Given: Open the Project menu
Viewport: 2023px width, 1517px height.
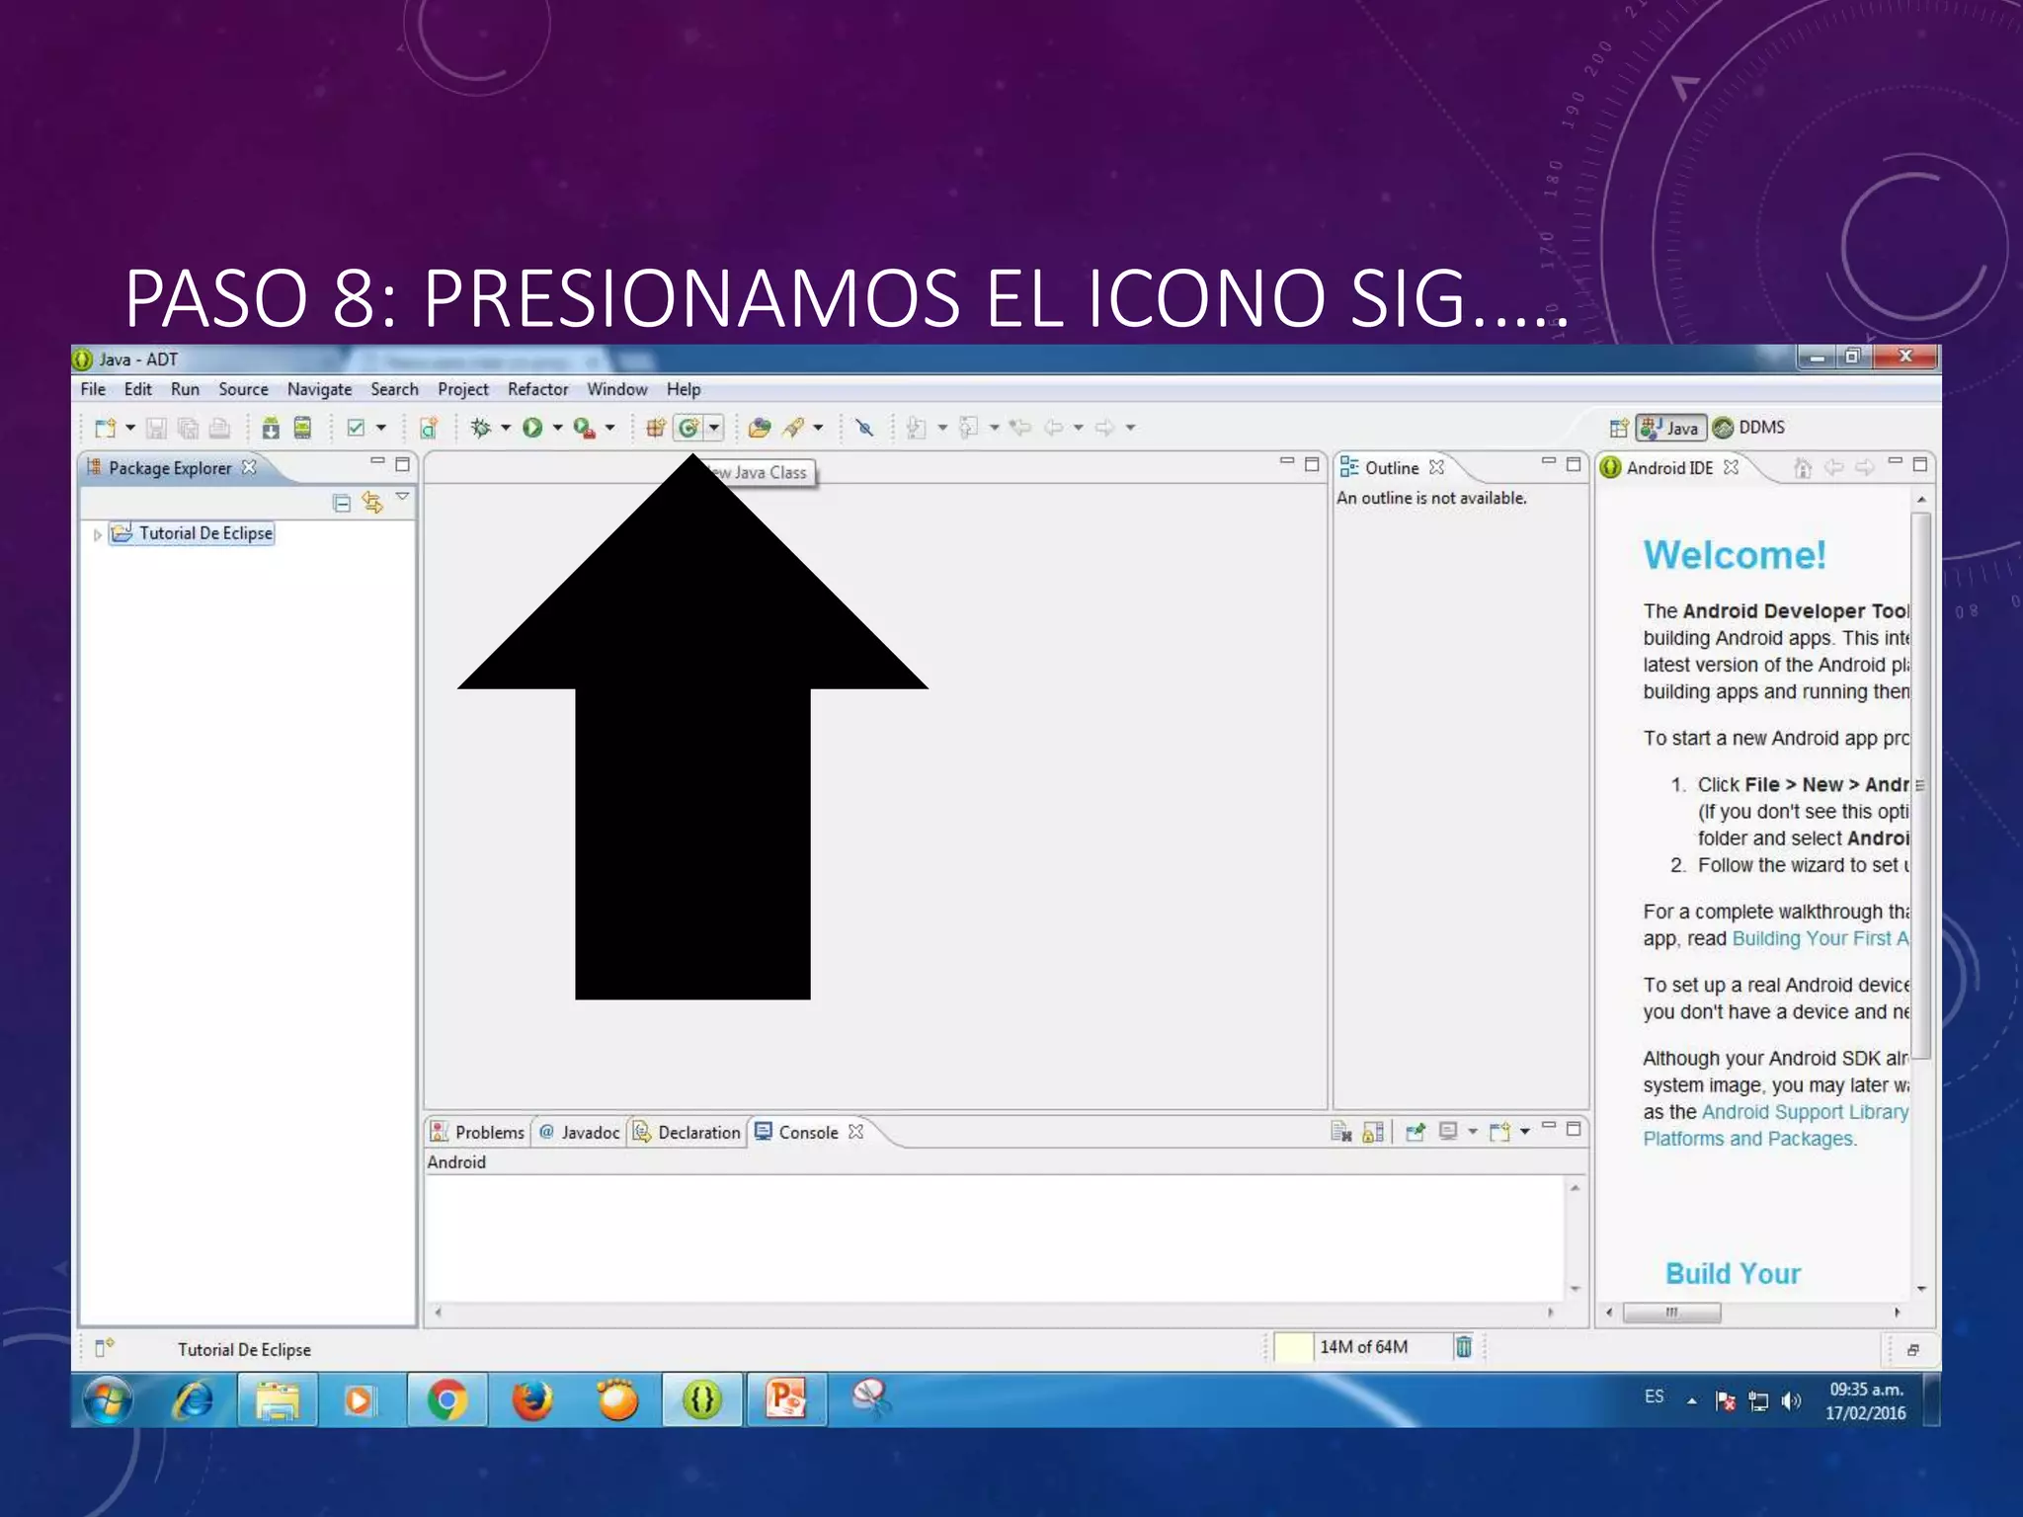Looking at the screenshot, I should [x=462, y=389].
